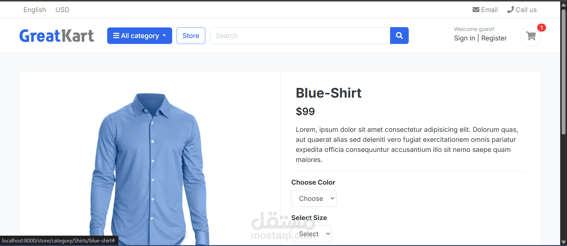Screen dimensions: 567x246
Task: Click the Register link
Action: tap(494, 38)
